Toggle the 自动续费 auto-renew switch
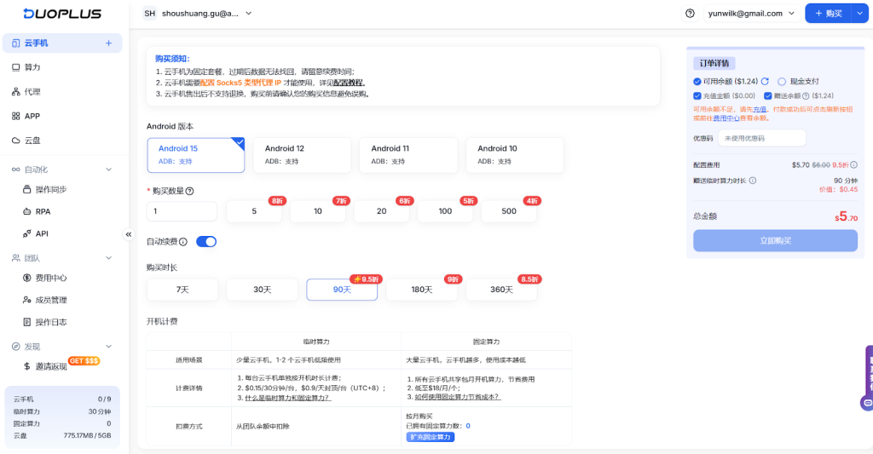The width and height of the screenshot is (873, 454). point(206,242)
